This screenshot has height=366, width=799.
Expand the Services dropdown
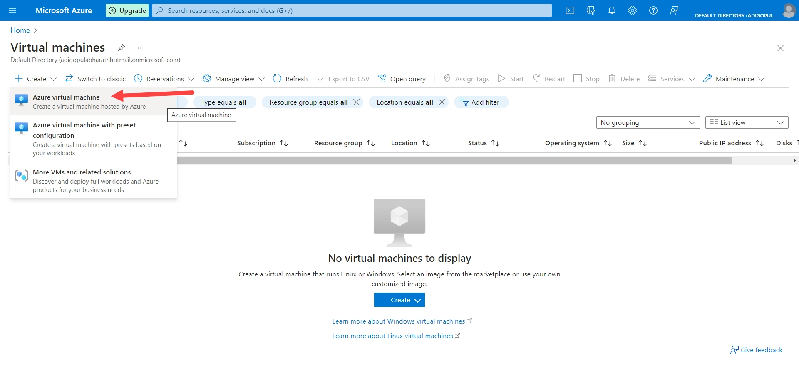(671, 79)
